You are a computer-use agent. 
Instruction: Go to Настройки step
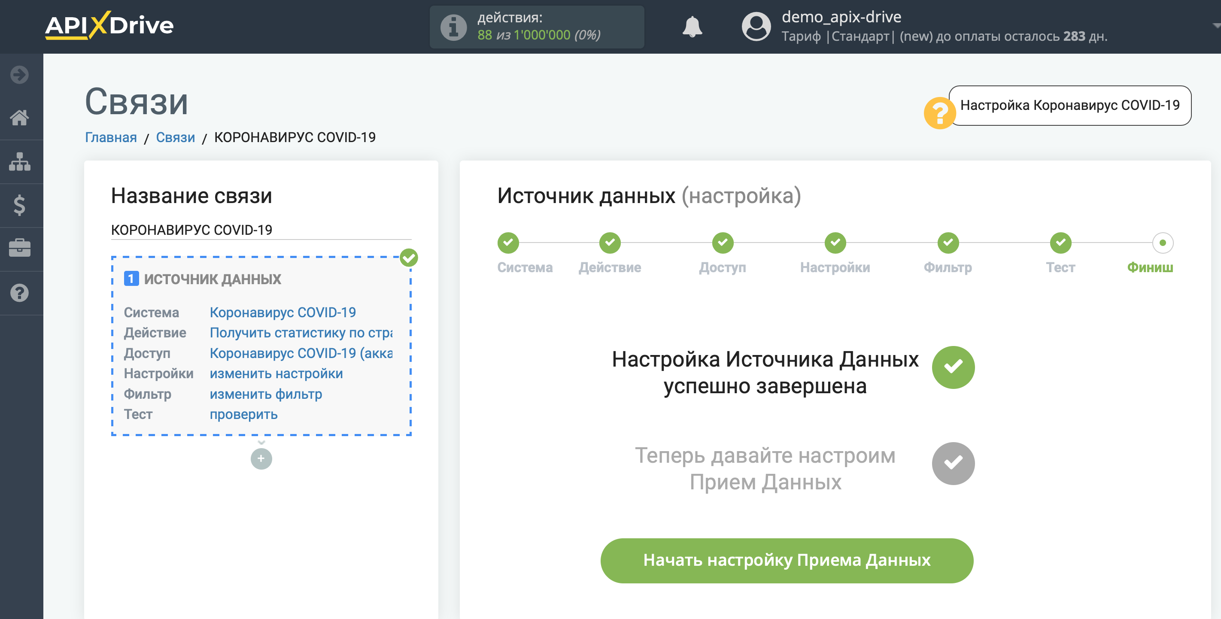pos(835,243)
